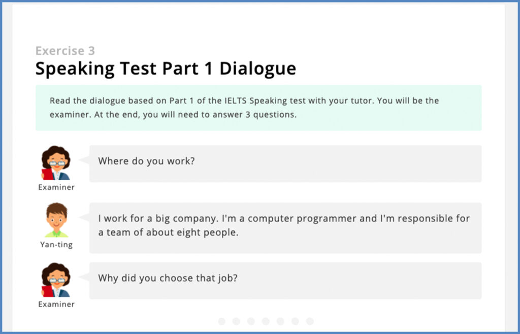Screen dimensions: 520x334
Task: Click the "Yan-ting" name label
Action: pyautogui.click(x=56, y=245)
